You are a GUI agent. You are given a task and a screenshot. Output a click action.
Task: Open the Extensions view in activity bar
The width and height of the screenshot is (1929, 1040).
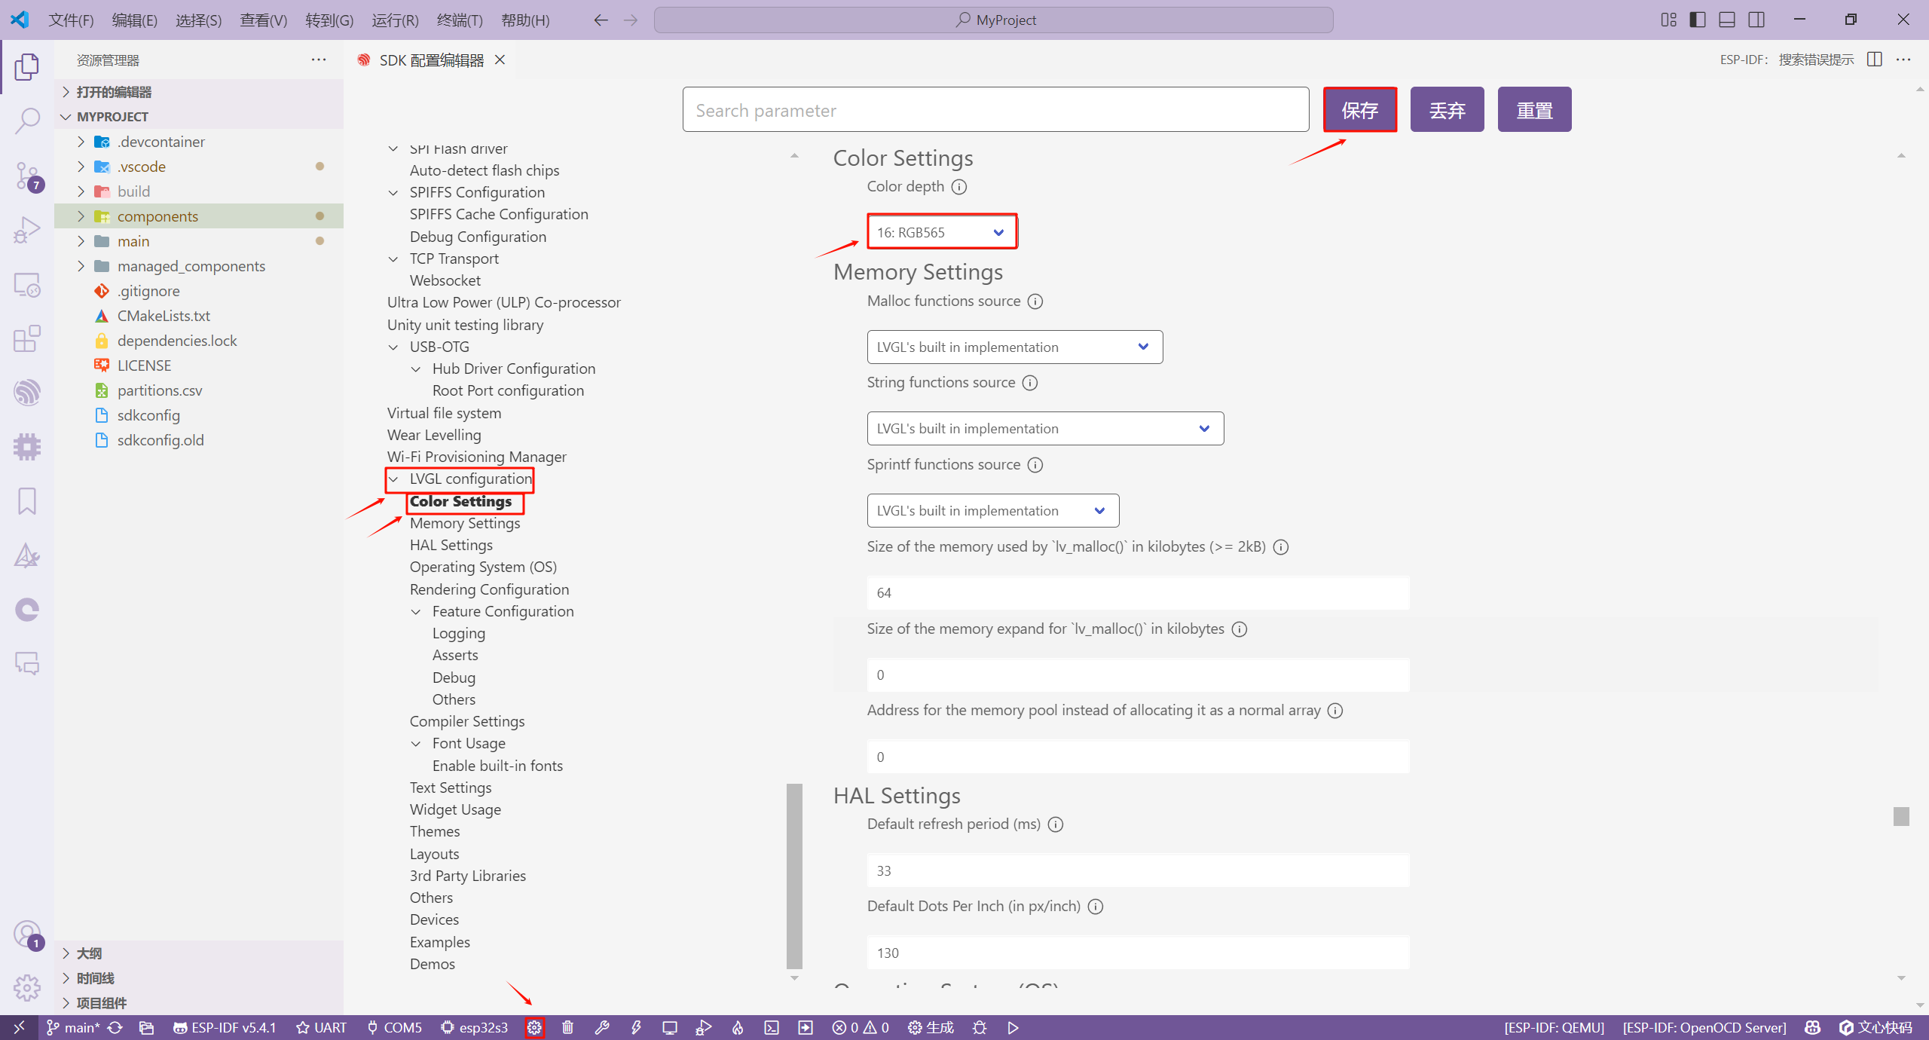[x=27, y=338]
